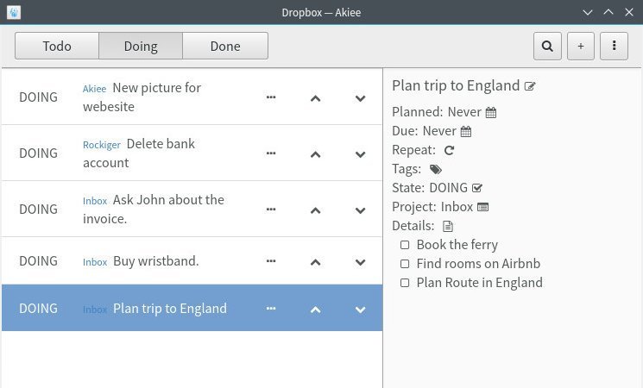Viewport: 643px width, 388px height.
Task: Open the ellipsis menu for Ask John about the invoice
Action: [x=271, y=210]
